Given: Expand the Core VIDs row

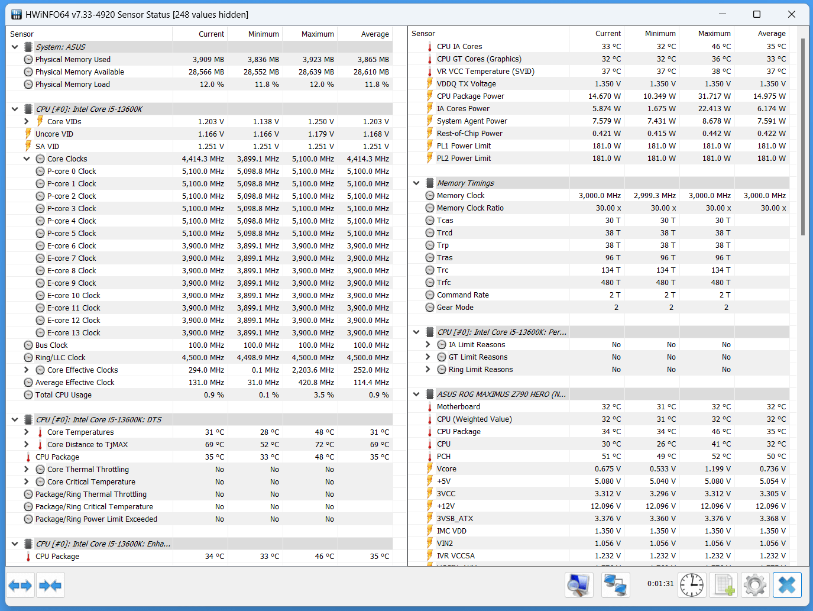Looking at the screenshot, I should pos(27,121).
